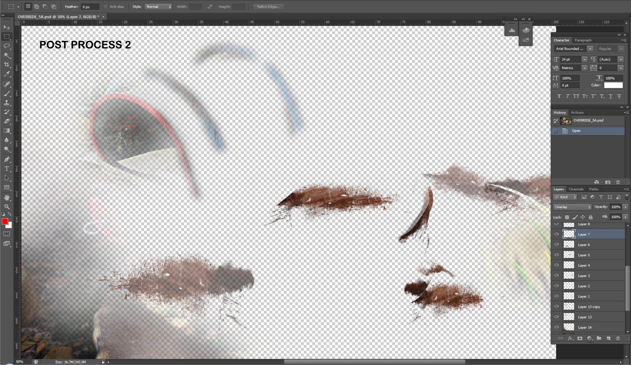Select the Path Selection tool

(x=7, y=178)
